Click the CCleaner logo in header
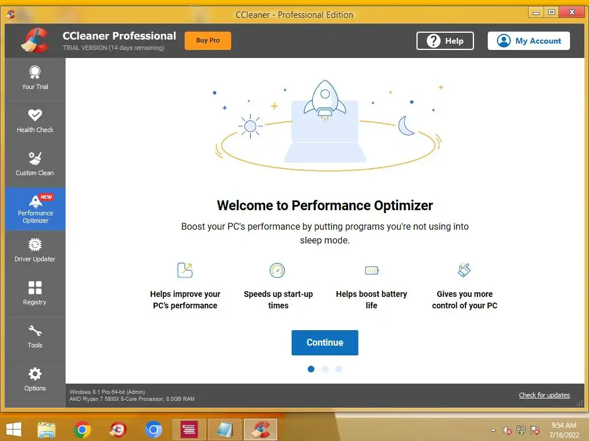This screenshot has height=441, width=589. (35, 41)
